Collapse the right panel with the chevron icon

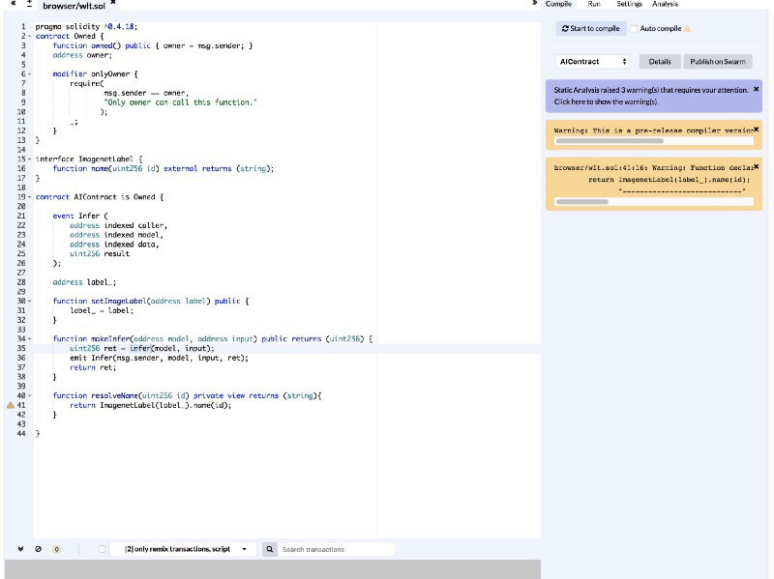(x=534, y=3)
